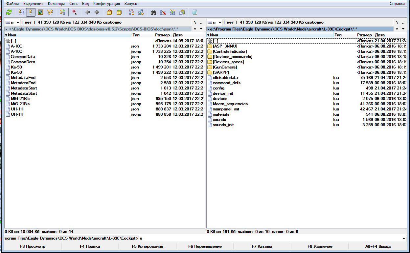Open the Справка help menu
410x253 pixels.
[x=397, y=4]
